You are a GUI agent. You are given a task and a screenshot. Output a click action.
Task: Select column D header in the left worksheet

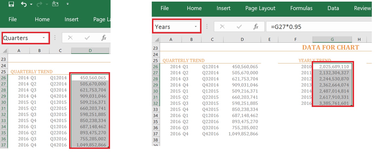coord(90,50)
